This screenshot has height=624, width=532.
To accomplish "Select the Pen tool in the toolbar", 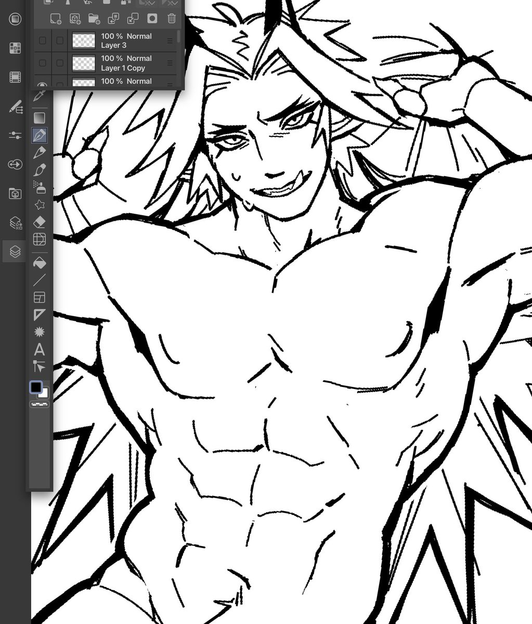I will pyautogui.click(x=40, y=135).
